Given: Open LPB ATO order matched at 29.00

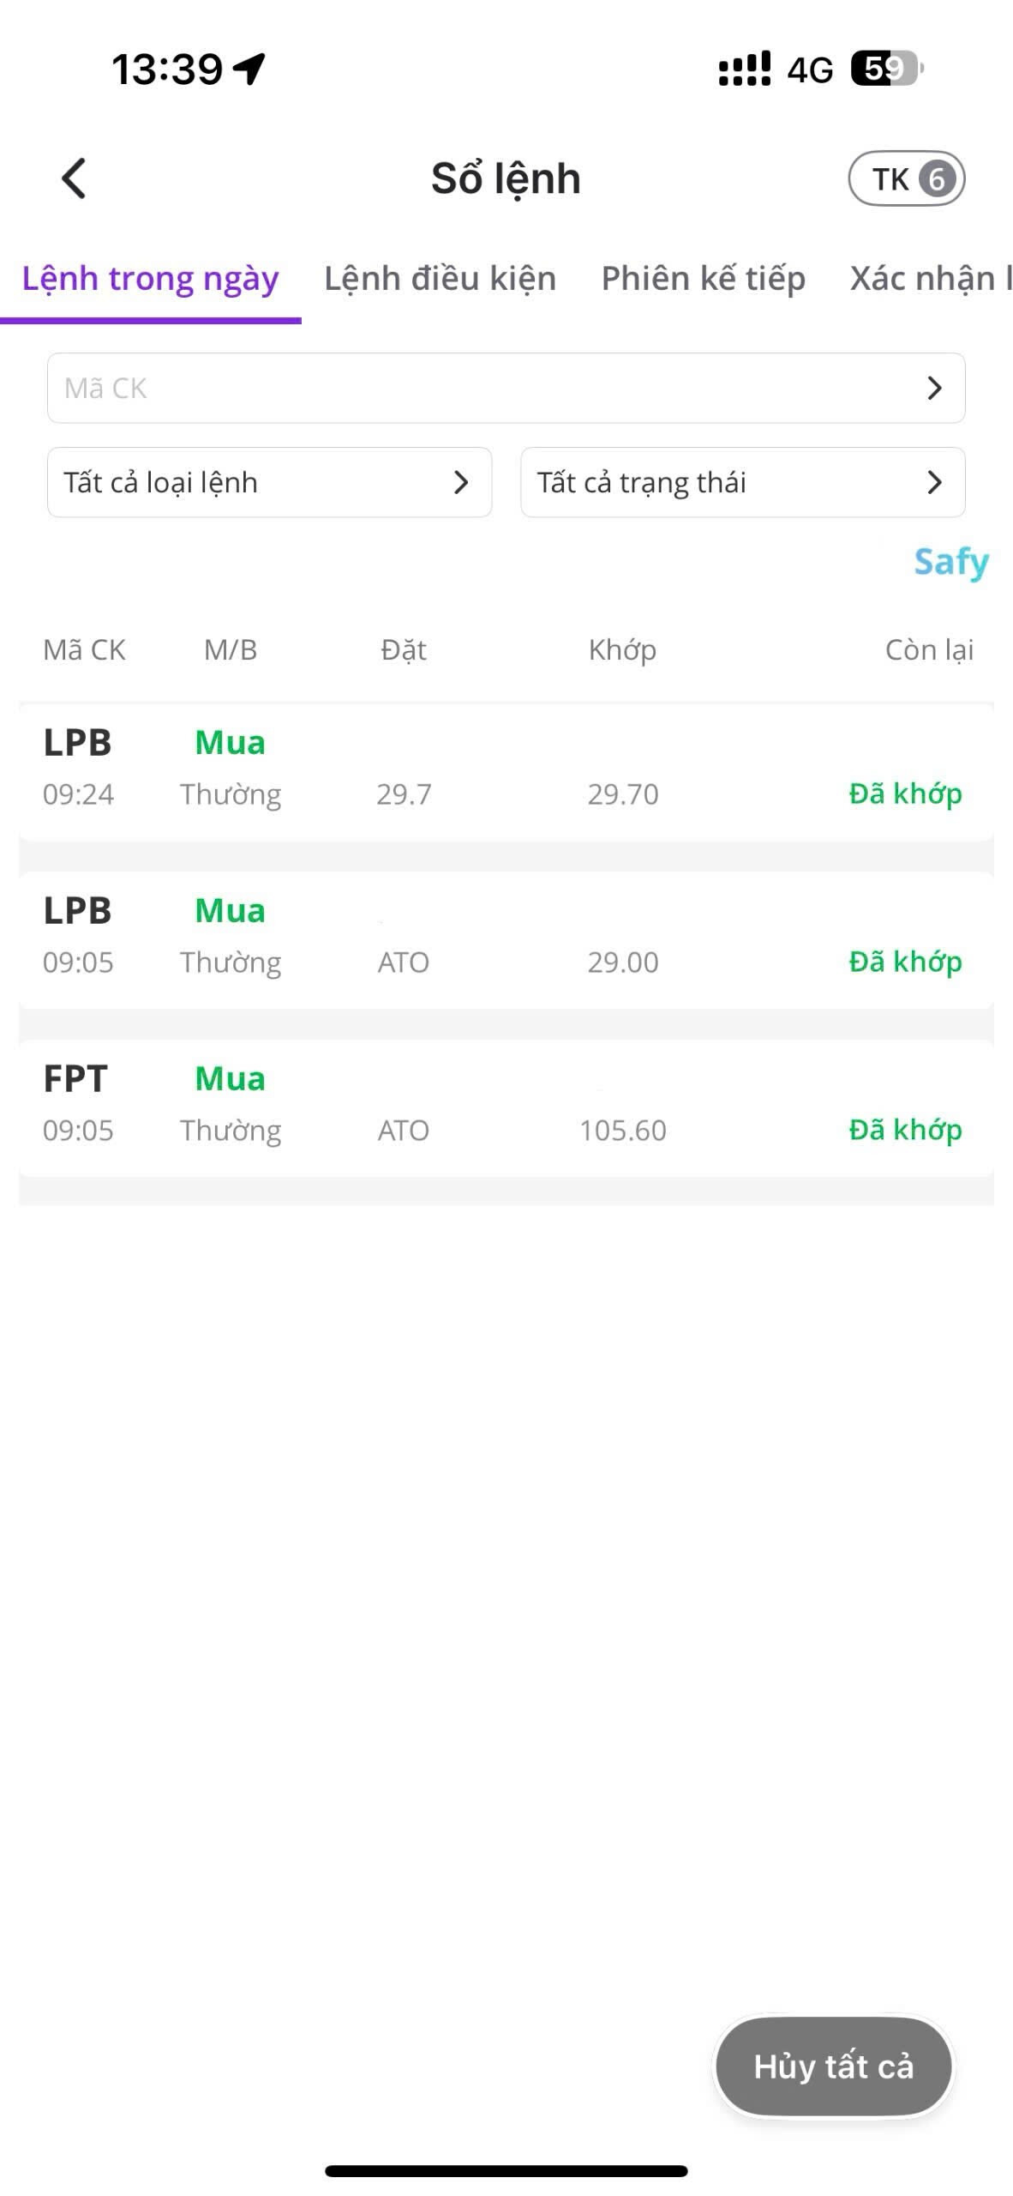Looking at the screenshot, I should (506, 938).
